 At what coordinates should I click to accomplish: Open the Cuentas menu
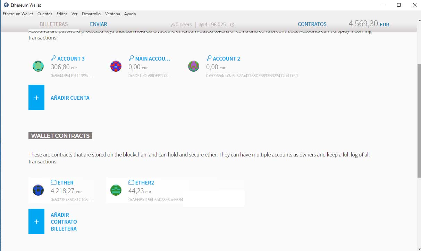[x=45, y=14]
